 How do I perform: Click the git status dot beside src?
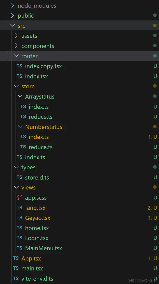point(155,25)
